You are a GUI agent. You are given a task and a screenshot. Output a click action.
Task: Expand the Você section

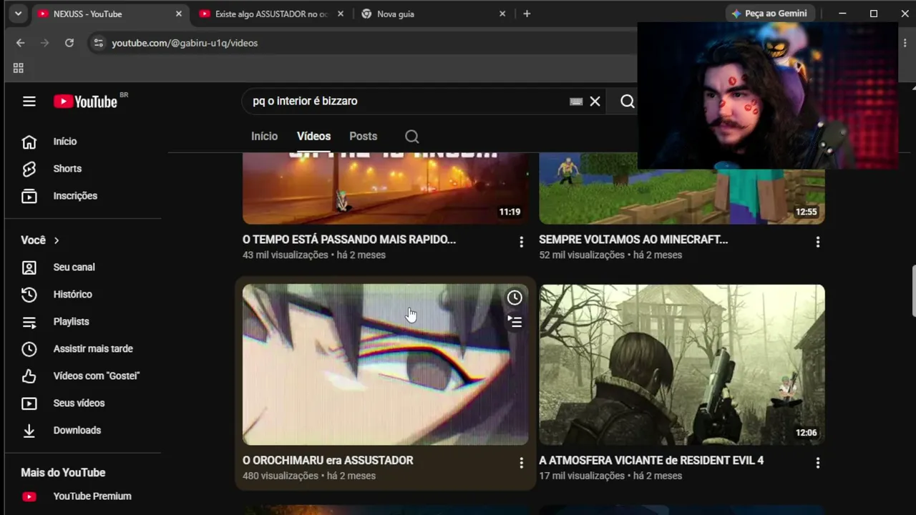[40, 240]
